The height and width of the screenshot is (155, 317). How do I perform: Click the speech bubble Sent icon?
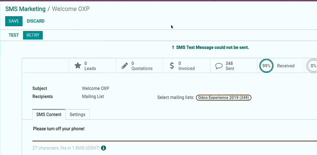219,66
